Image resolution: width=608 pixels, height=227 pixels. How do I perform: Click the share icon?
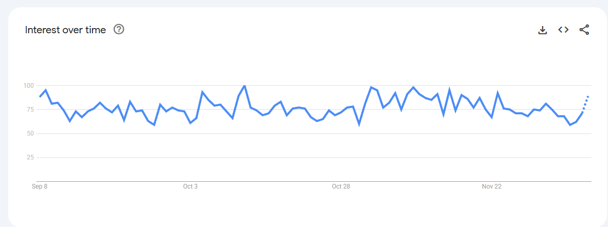click(584, 30)
